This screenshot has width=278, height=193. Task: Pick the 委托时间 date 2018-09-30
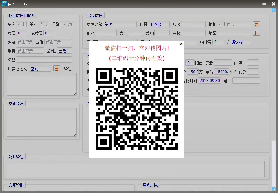tap(209, 80)
